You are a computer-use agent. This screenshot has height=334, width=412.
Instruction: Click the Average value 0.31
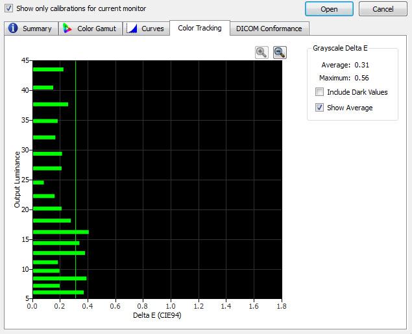coord(361,65)
